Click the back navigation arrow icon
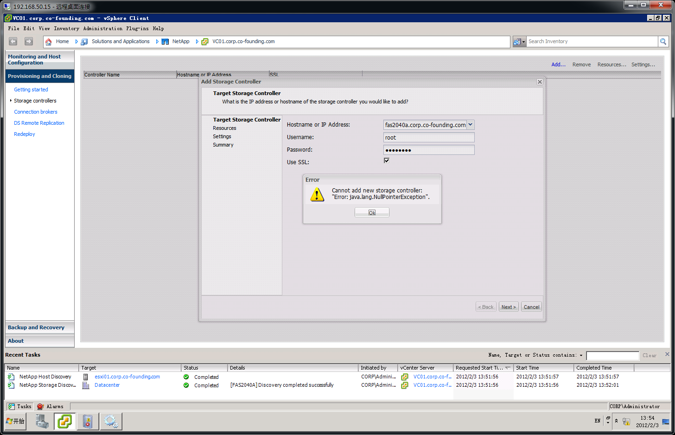Image resolution: width=675 pixels, height=435 pixels. tap(13, 41)
